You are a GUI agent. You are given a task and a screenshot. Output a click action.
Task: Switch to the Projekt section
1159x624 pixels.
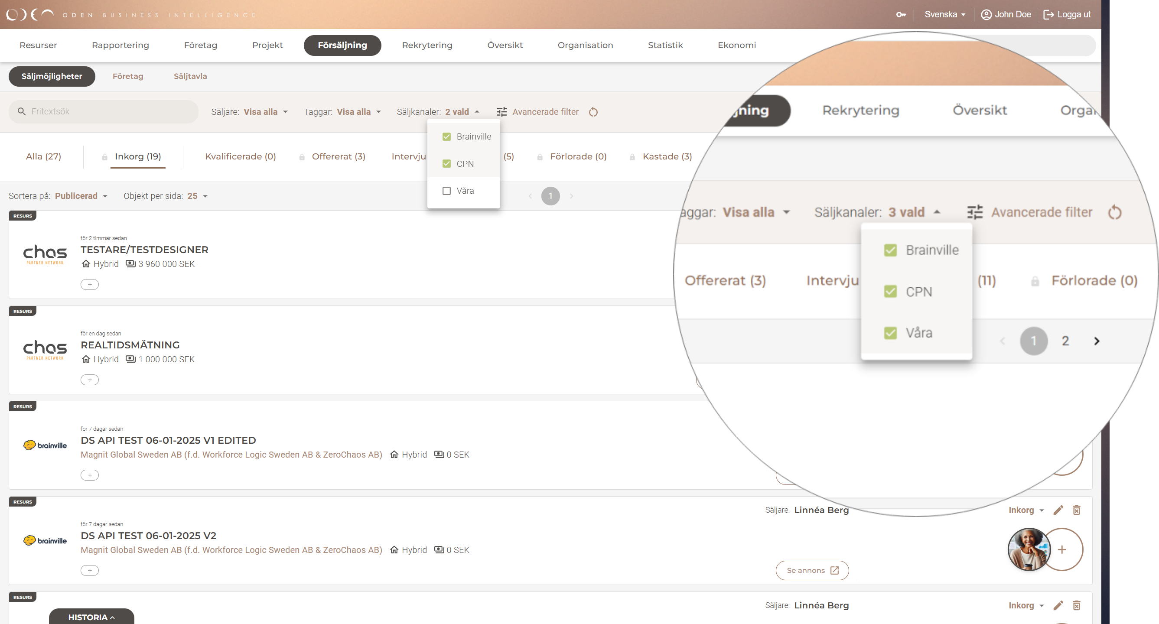click(267, 45)
